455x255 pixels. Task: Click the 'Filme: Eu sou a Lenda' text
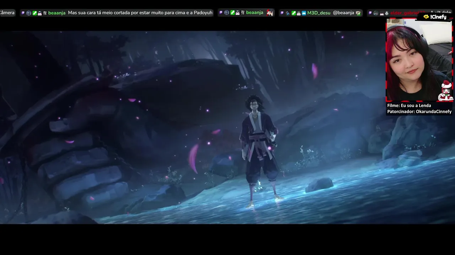pos(409,106)
